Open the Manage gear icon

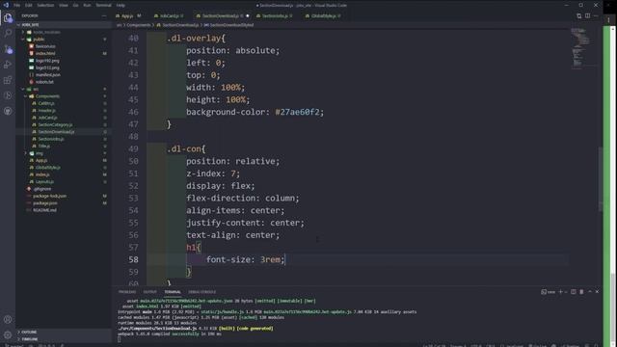8,334
